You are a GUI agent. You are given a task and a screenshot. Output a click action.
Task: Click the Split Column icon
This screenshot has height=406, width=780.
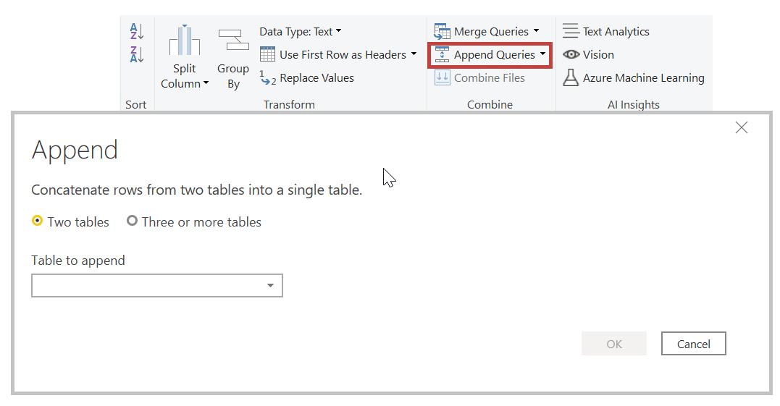(x=185, y=41)
